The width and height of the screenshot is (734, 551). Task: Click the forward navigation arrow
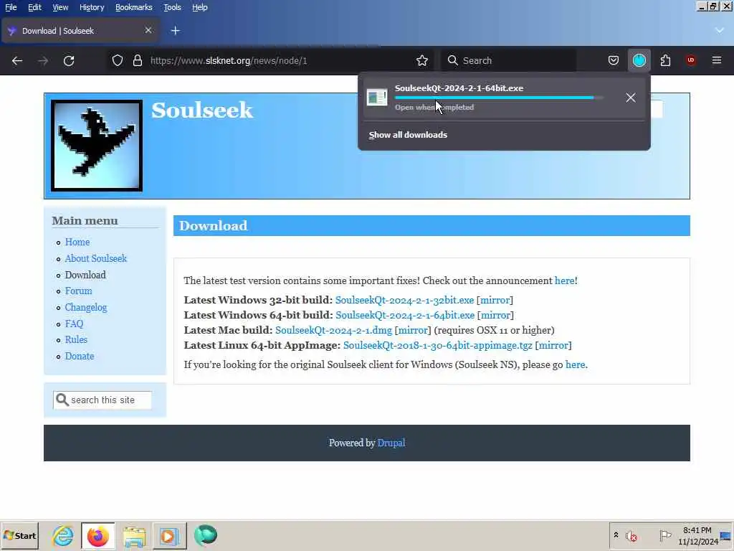[x=42, y=60]
